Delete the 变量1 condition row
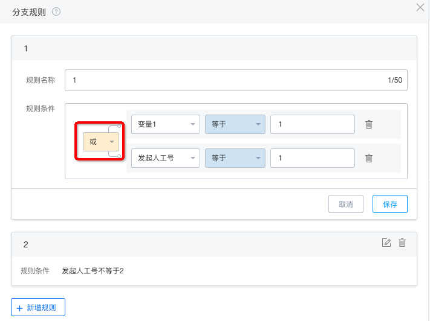Screen dimensions: 430x321 369,124
